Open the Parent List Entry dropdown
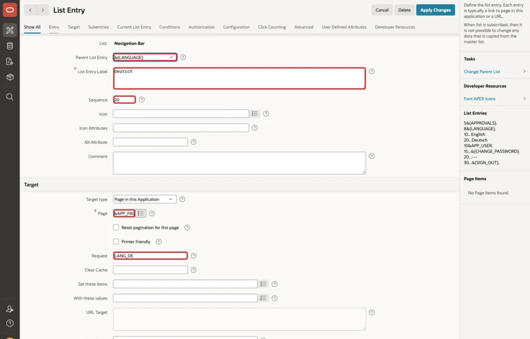This screenshot has width=530, height=339. (x=145, y=57)
